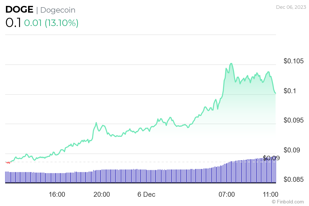309x206 pixels.
Task: Click the 07:00 time axis label
Action: [x=227, y=194]
